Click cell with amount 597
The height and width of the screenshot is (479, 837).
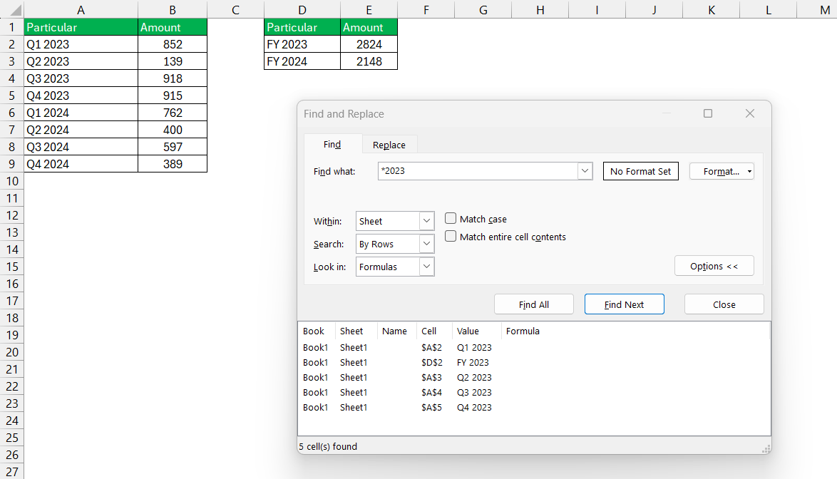(173, 147)
